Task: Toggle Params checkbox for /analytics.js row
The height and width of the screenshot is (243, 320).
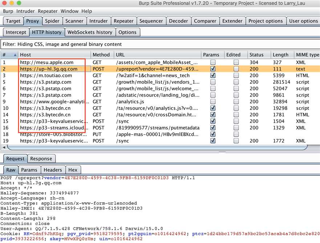Action: click(213, 101)
